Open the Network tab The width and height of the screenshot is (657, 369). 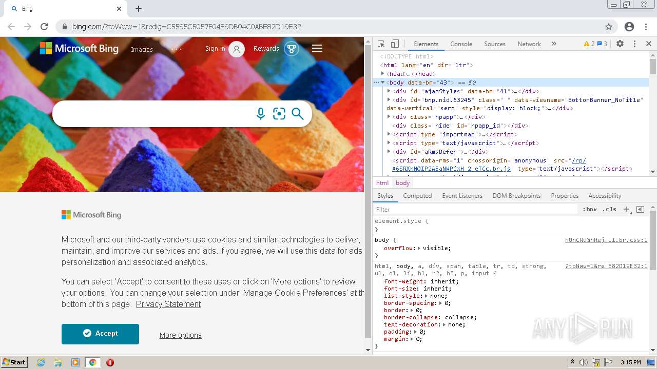529,44
